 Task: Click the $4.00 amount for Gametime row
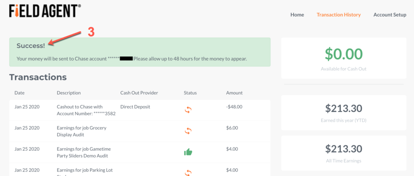click(232, 149)
